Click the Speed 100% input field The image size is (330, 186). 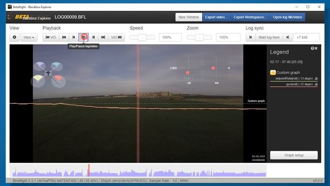(x=170, y=37)
